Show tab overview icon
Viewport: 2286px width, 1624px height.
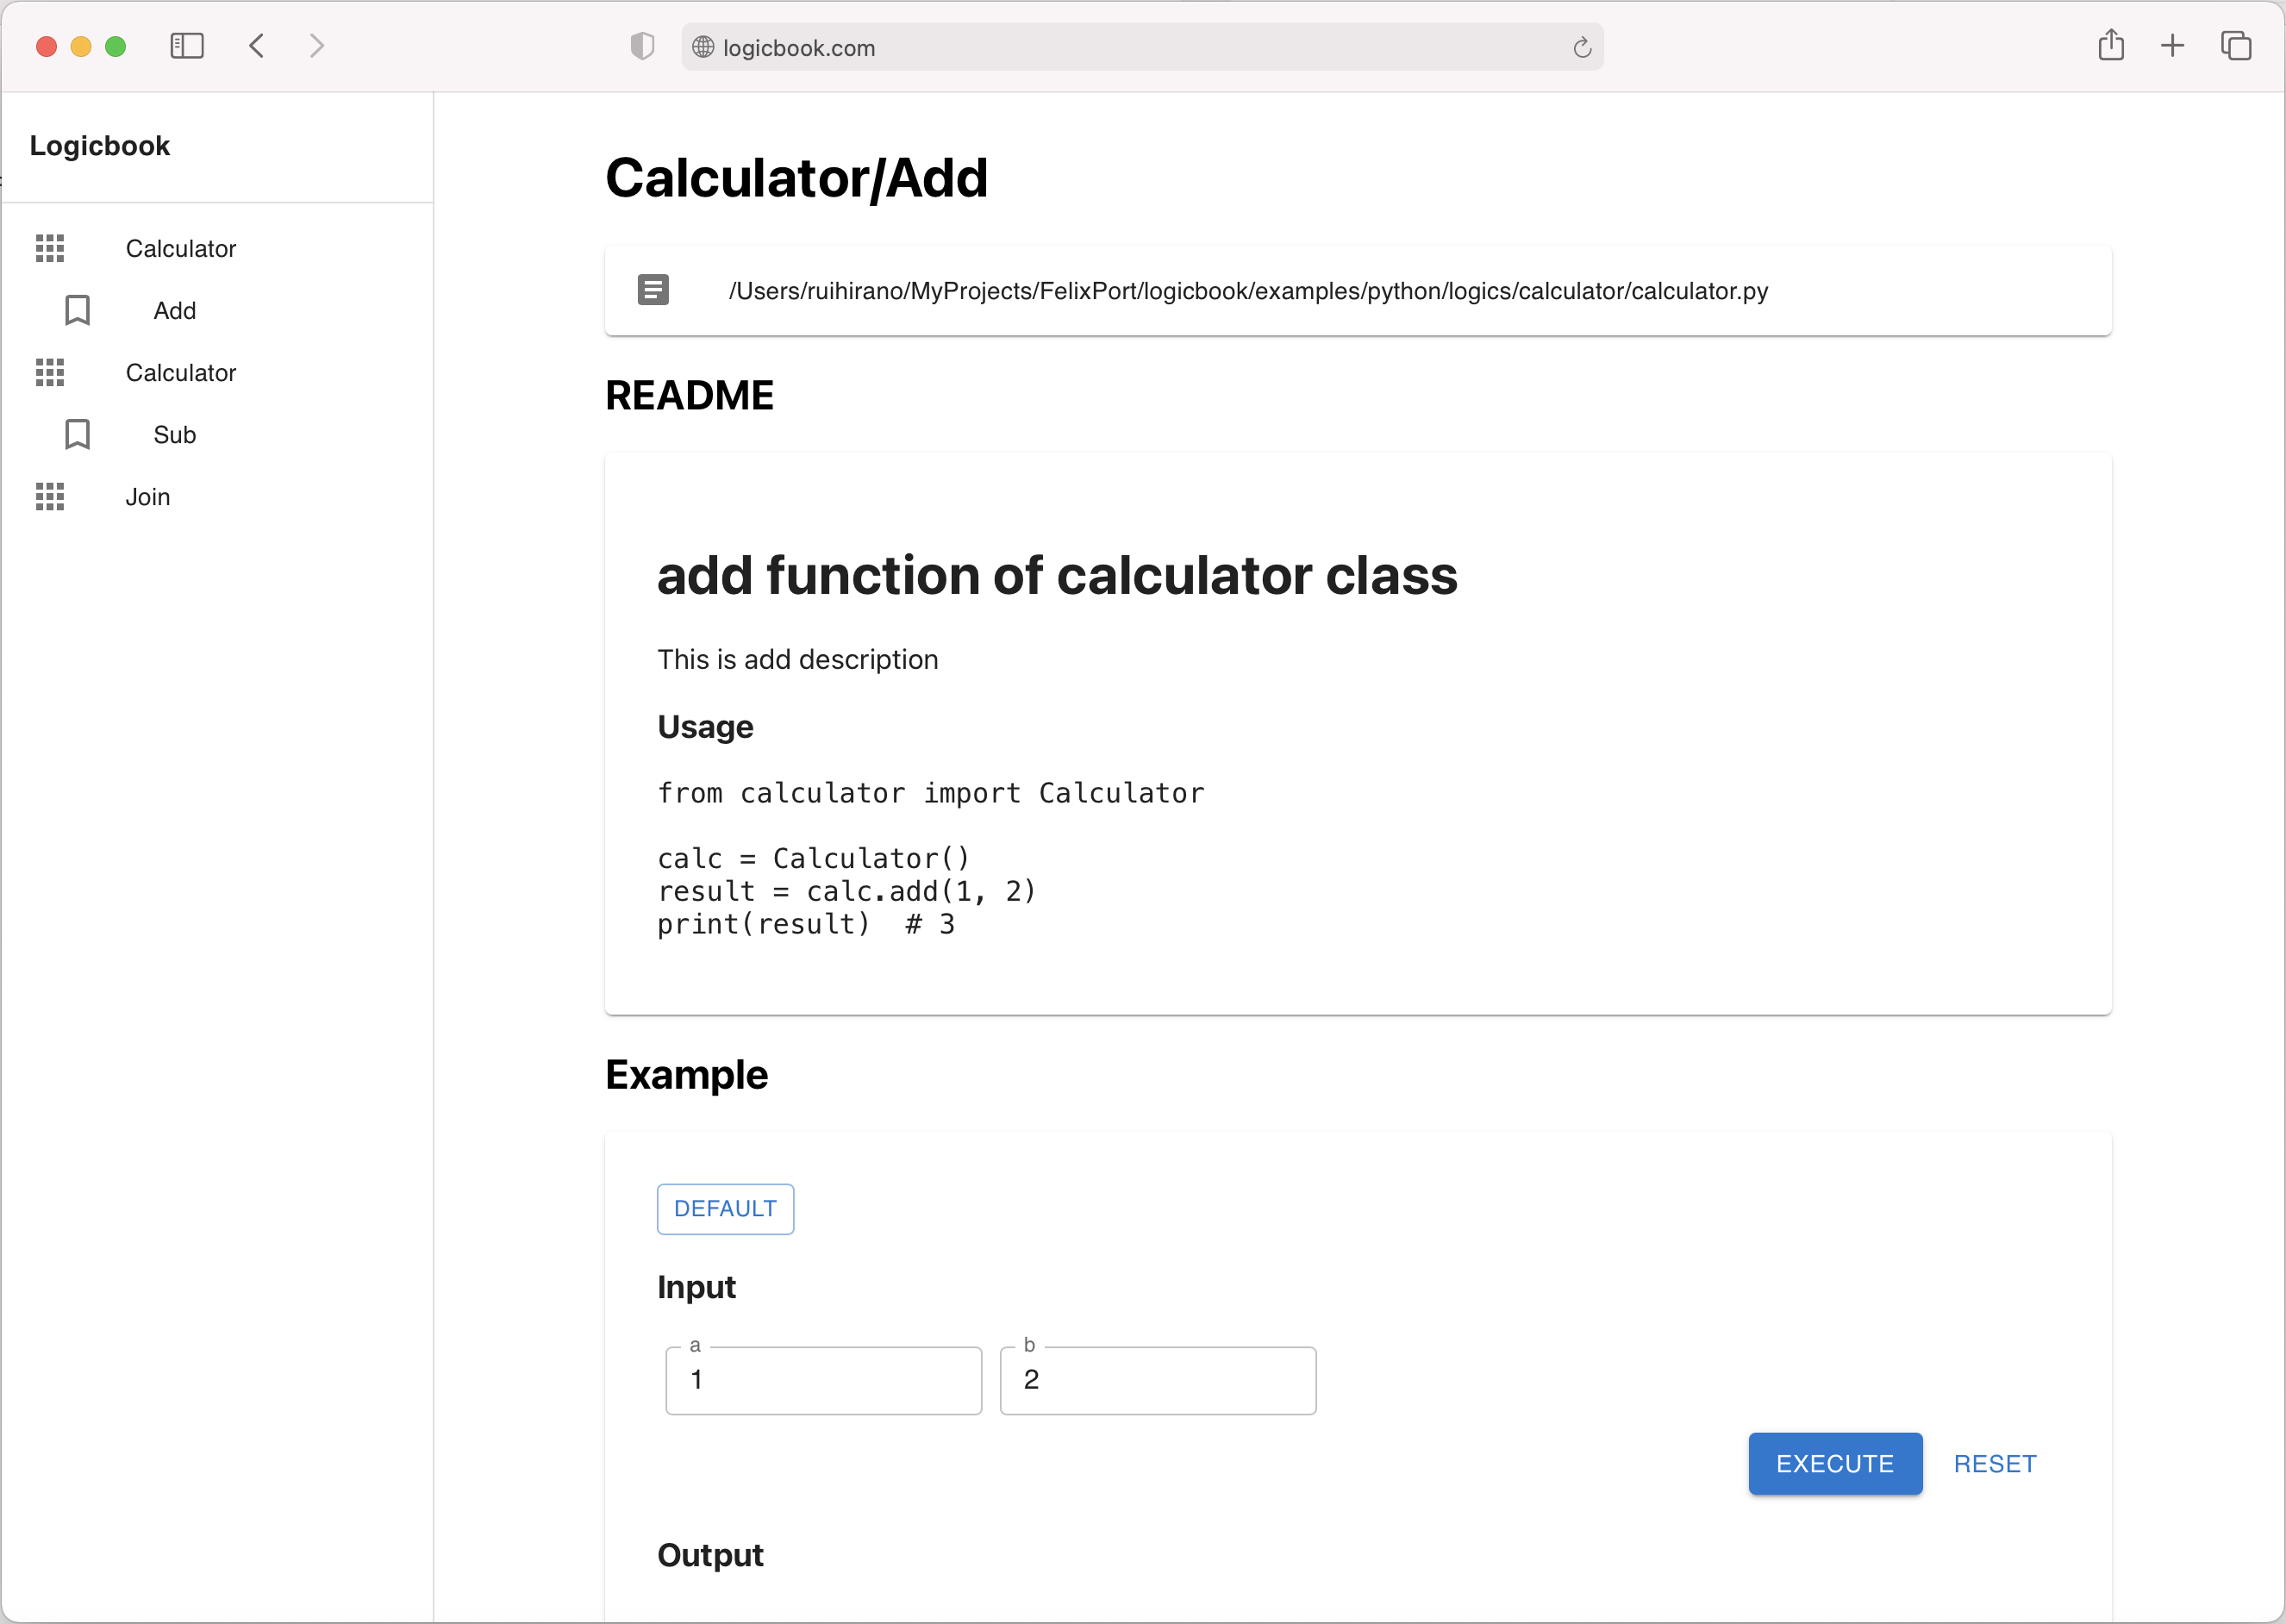click(2236, 46)
